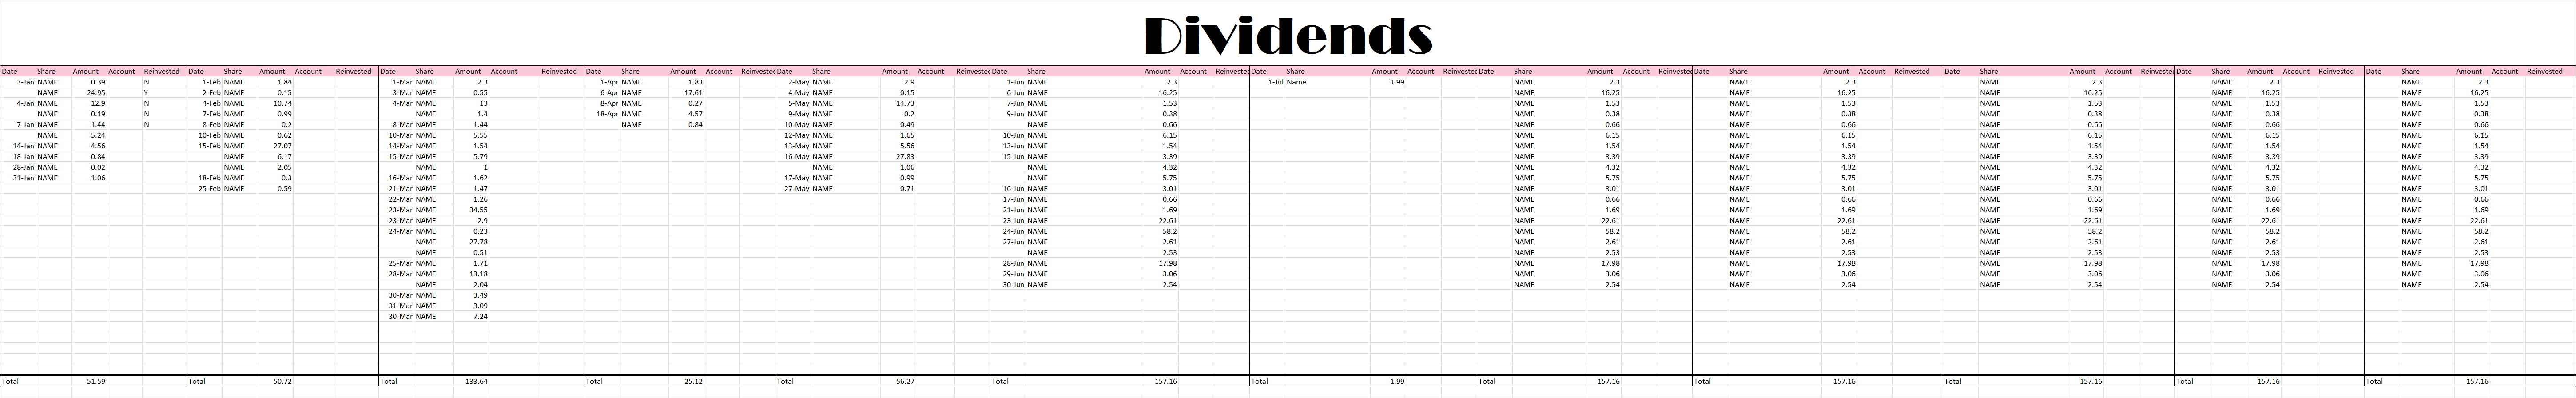Click the 28-Mar date cell
Screen dimensions: 2576x398
pyautogui.click(x=397, y=274)
